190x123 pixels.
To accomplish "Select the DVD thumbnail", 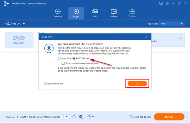I will [19, 40].
